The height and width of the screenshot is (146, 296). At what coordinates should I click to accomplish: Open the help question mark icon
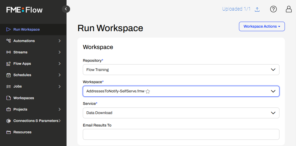pyautogui.click(x=273, y=9)
